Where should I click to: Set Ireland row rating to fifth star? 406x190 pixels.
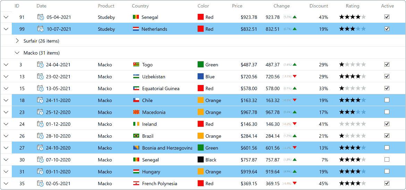coord(364,124)
